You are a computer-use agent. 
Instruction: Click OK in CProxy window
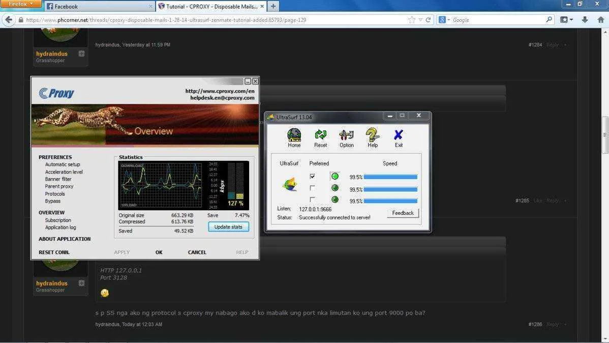point(159,252)
